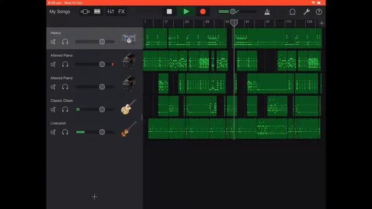372x209 pixels.
Task: Solo the Classic Clean guitar track
Action: point(65,110)
